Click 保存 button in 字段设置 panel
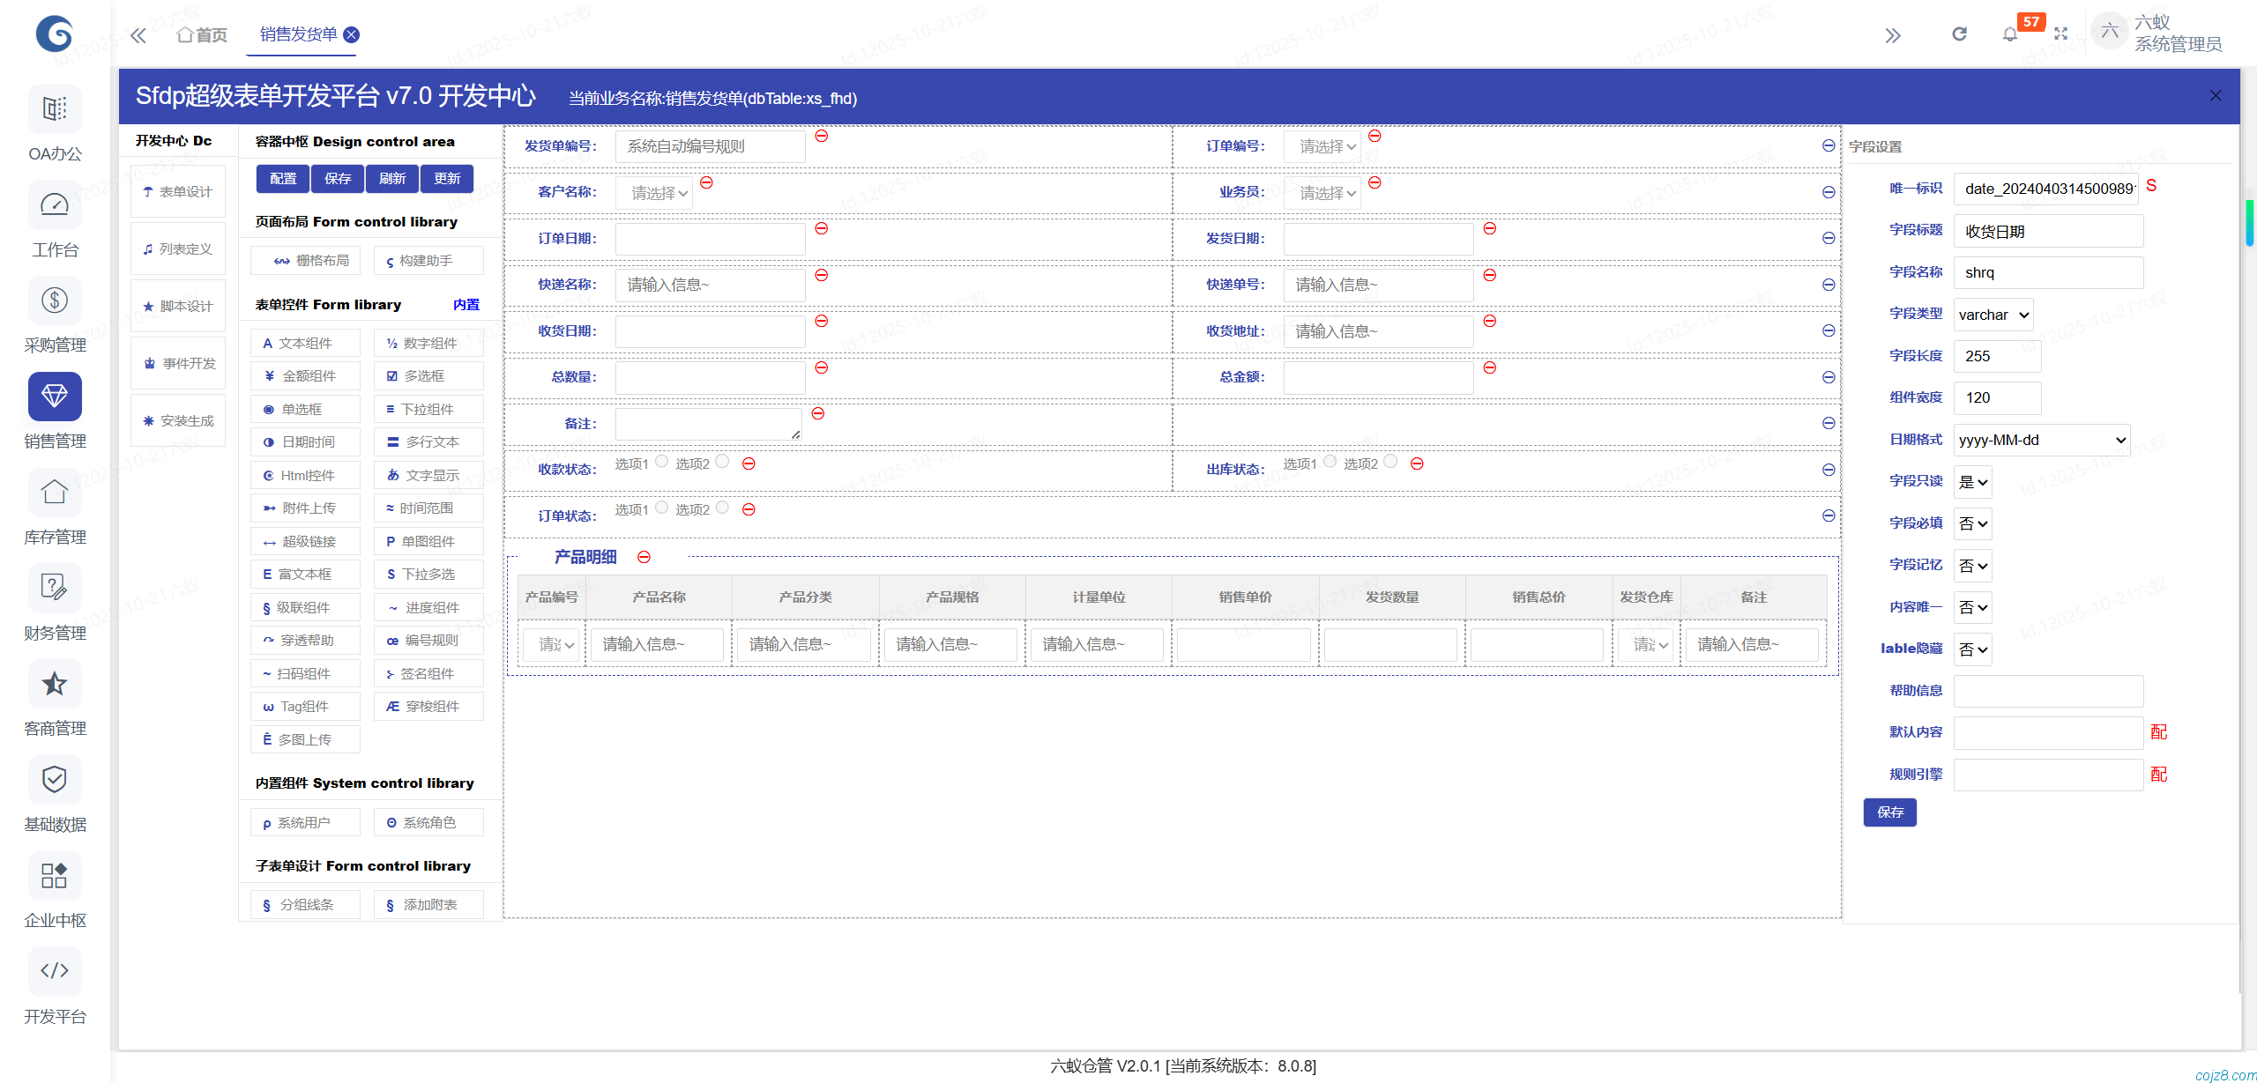 [x=1889, y=812]
